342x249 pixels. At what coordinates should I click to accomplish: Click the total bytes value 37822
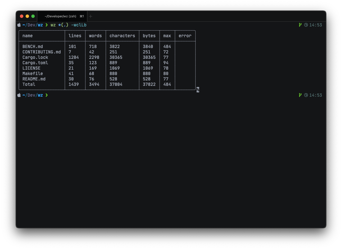pyautogui.click(x=149, y=84)
